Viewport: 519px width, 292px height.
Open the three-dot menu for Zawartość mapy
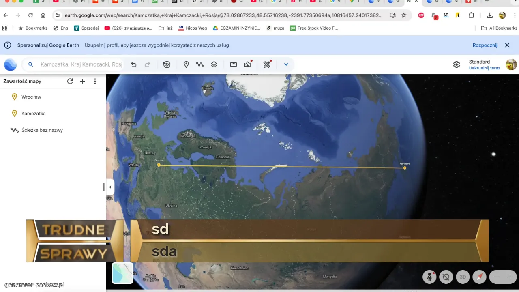click(x=95, y=81)
